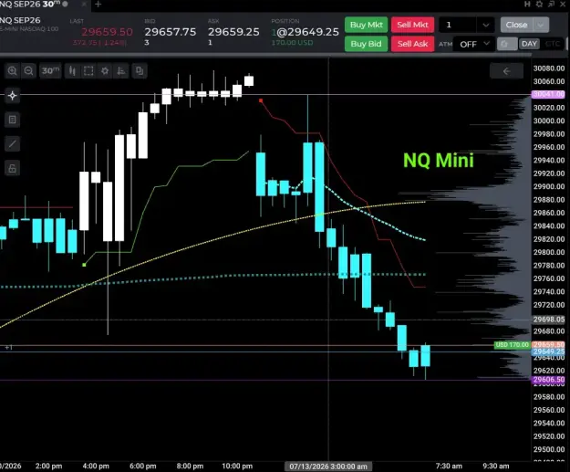Open chart settings gear in the toolbar
Screen dimensions: 570x472
pos(105,71)
